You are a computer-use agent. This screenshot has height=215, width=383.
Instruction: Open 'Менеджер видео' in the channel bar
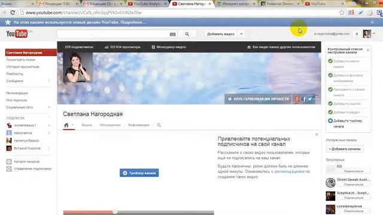tap(169, 47)
